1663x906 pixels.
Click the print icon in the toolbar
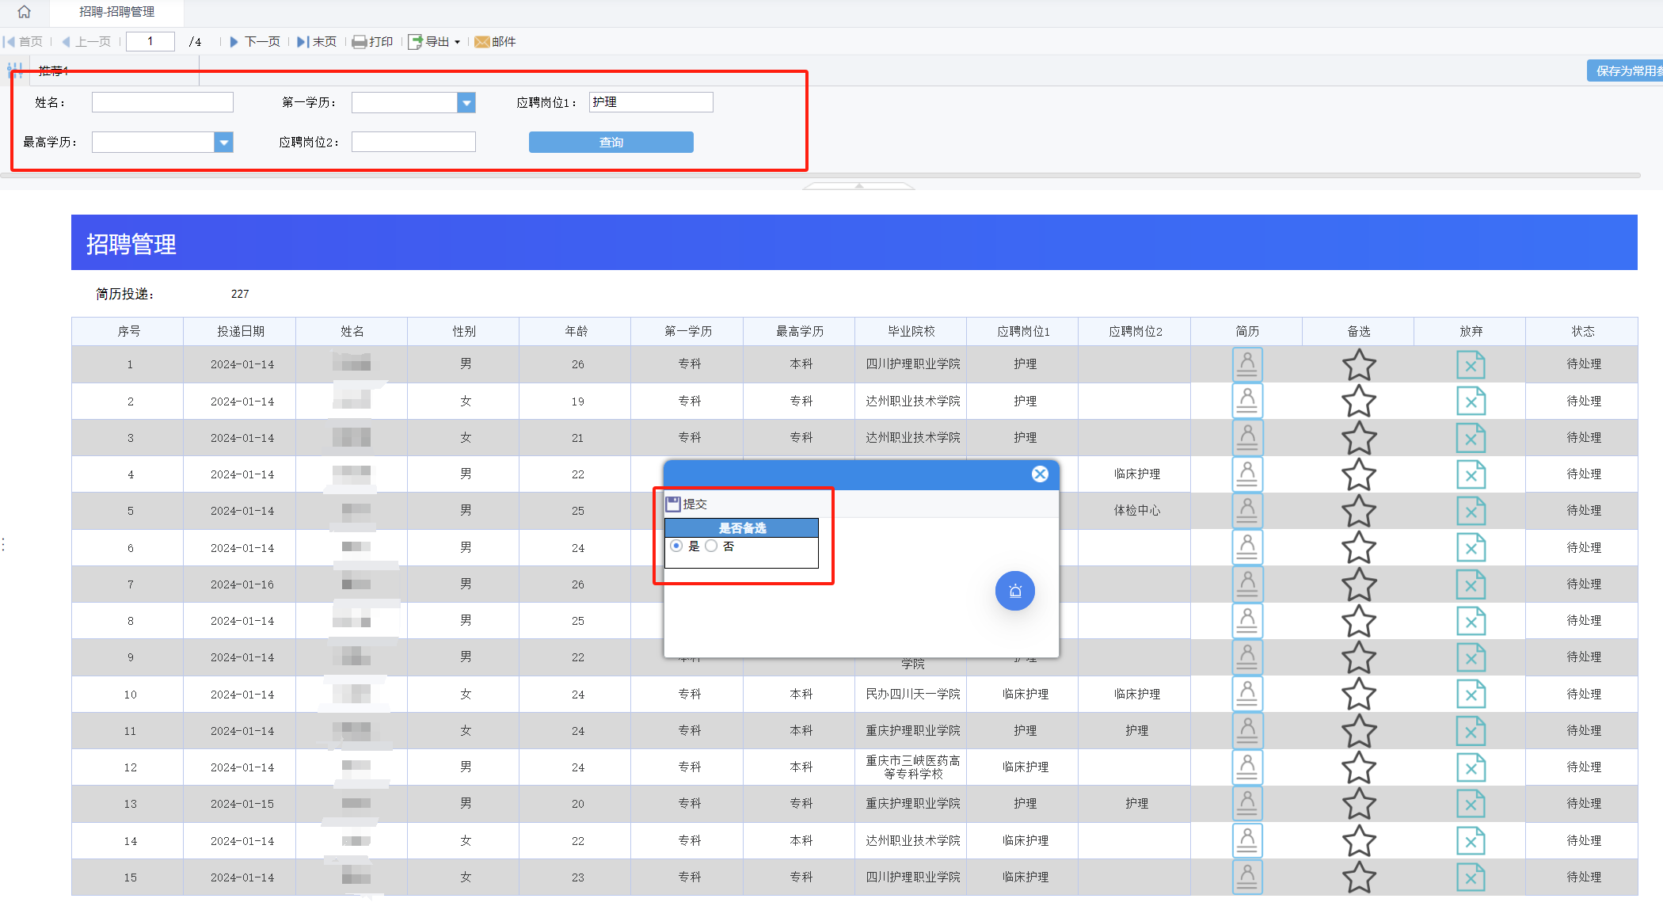click(x=360, y=42)
